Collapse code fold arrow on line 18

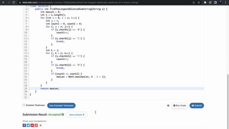tap(28, 56)
